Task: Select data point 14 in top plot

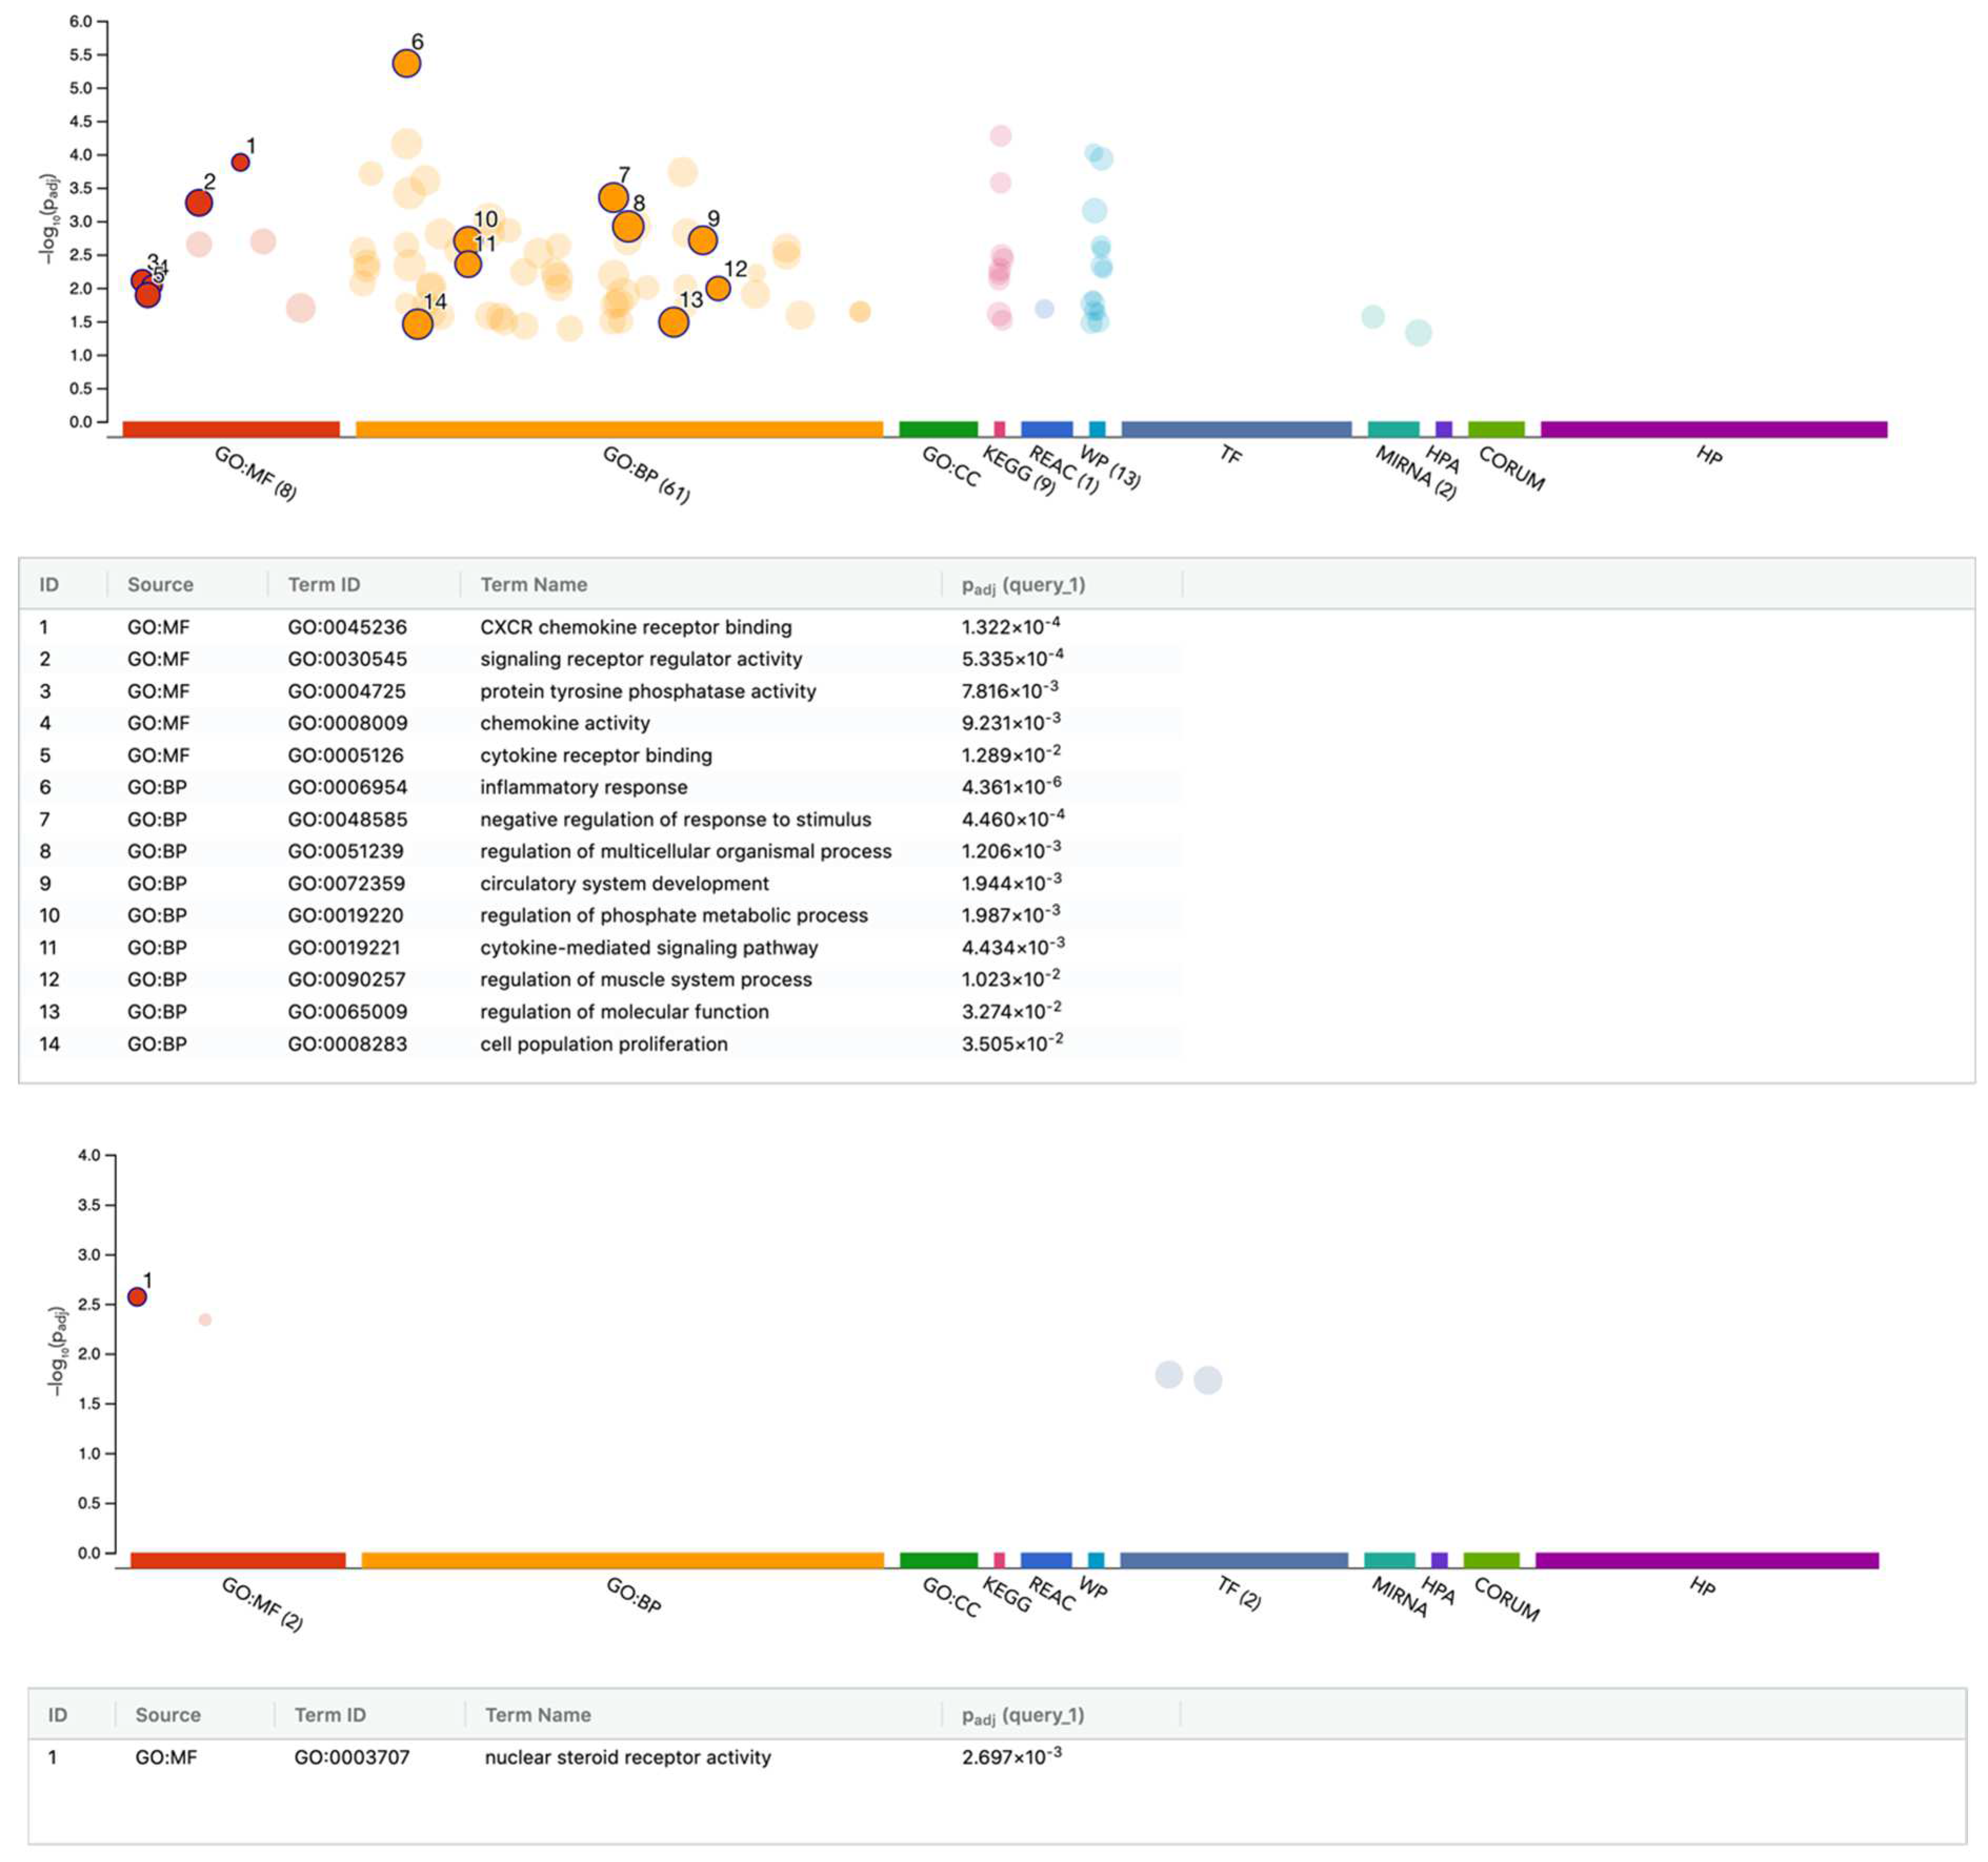Action: (x=417, y=324)
